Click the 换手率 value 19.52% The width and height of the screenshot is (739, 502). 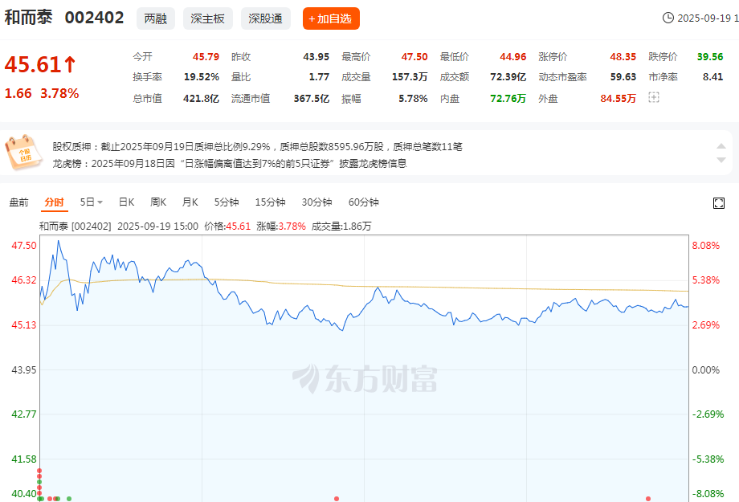pos(202,77)
